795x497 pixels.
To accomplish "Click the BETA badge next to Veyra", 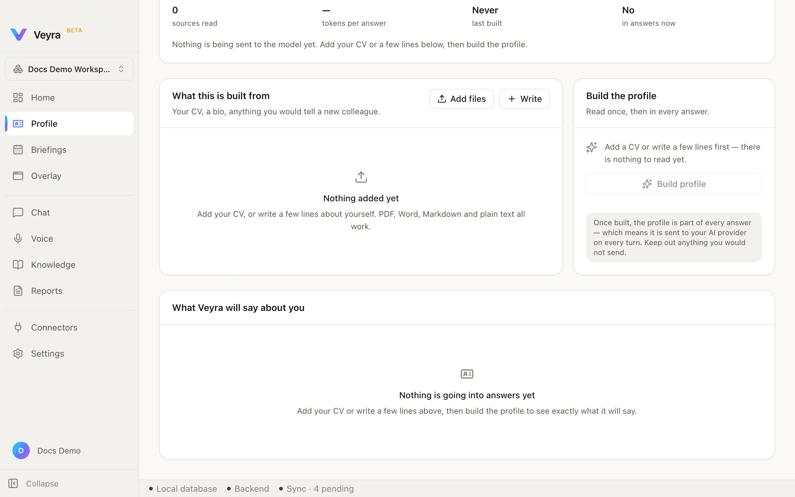I will coord(75,30).
